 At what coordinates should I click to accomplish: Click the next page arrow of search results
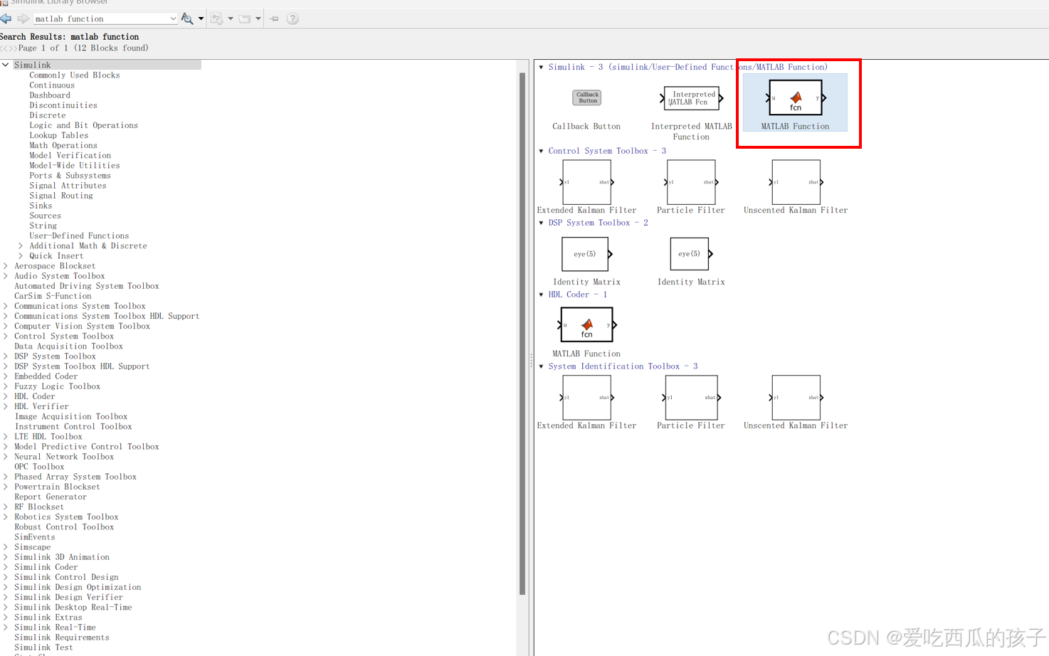pos(13,48)
